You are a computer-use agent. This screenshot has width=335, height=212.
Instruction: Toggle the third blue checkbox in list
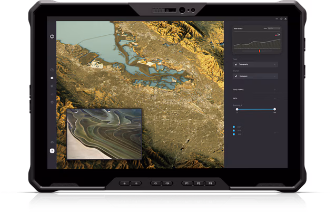tap(234, 135)
